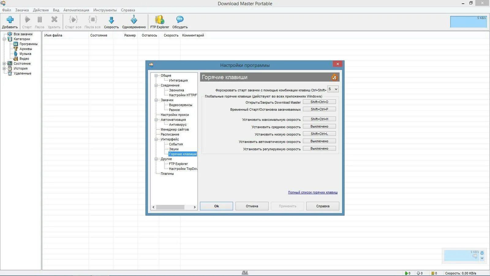
Task: Collapse the Общие settings node
Action: (156, 75)
